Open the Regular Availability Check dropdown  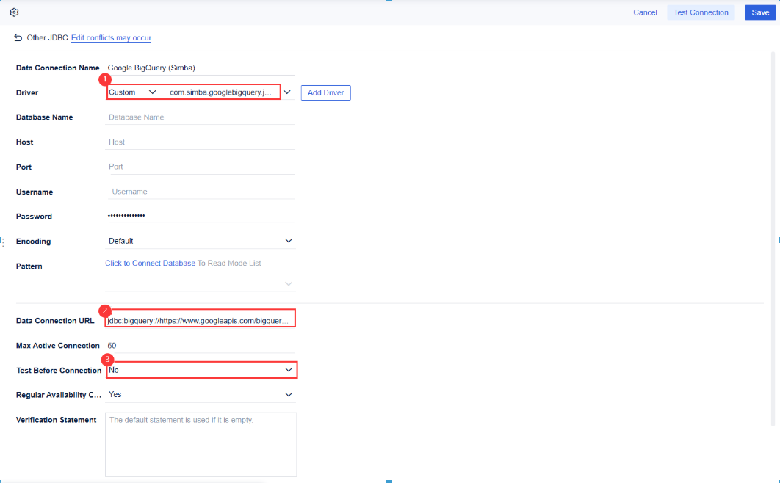click(201, 395)
